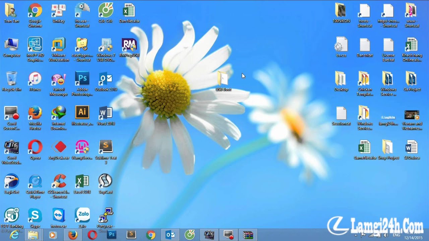Open the Word 2013 desktop icon
This screenshot has width=429, height=241.
click(106, 115)
